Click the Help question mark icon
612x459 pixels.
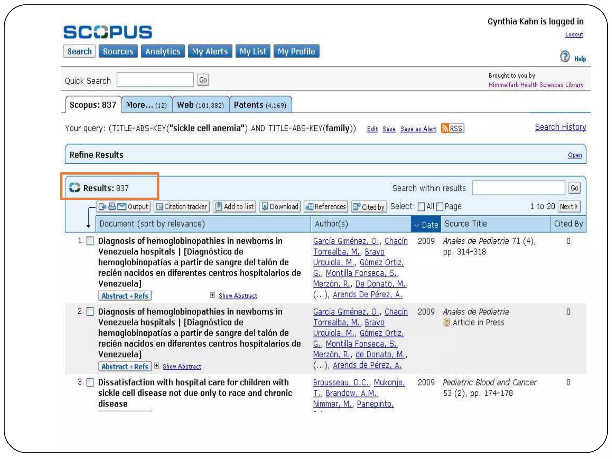pos(564,56)
